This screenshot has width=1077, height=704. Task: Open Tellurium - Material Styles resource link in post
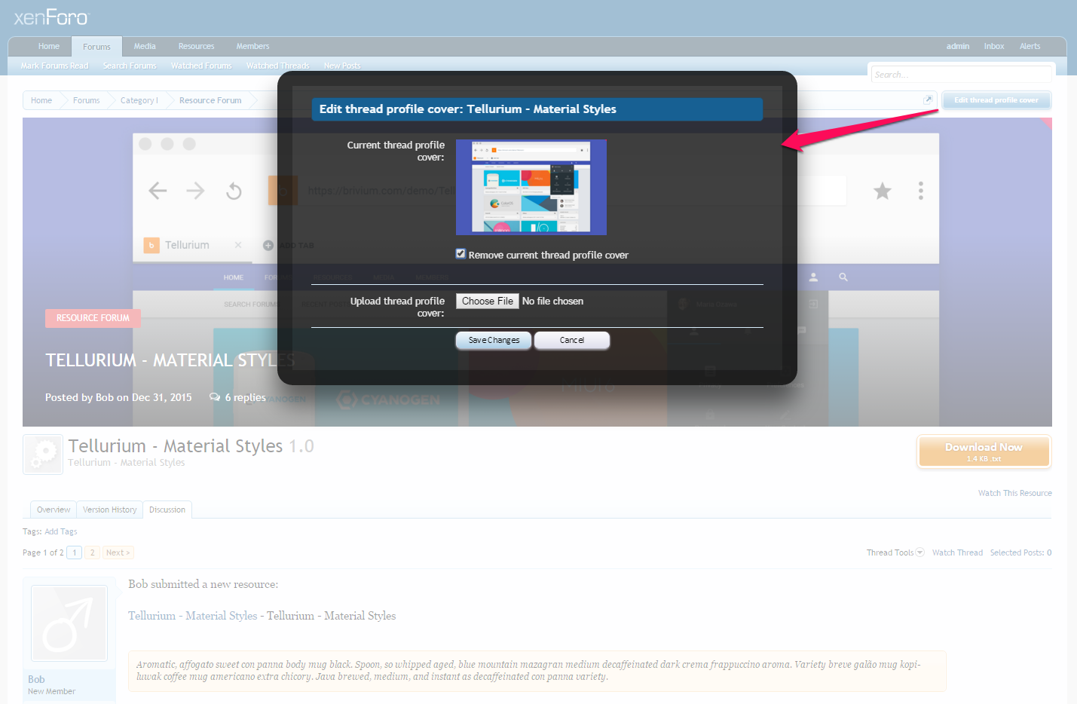click(192, 616)
